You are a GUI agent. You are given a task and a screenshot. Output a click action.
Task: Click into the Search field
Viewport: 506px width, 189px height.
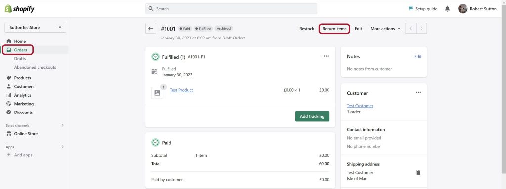click(x=231, y=9)
